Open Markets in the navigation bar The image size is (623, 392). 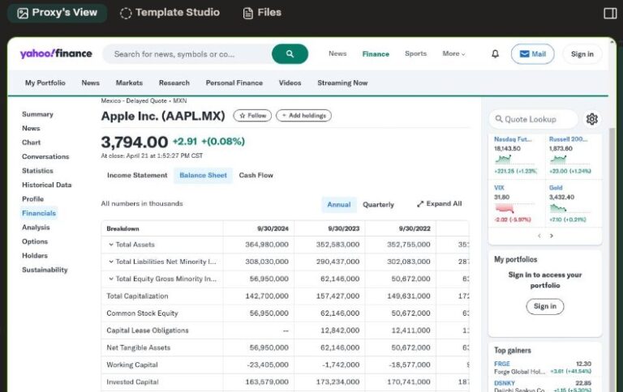pos(129,83)
